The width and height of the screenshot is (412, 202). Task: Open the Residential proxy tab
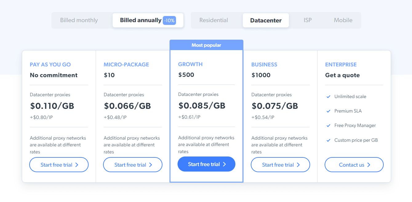click(x=214, y=20)
